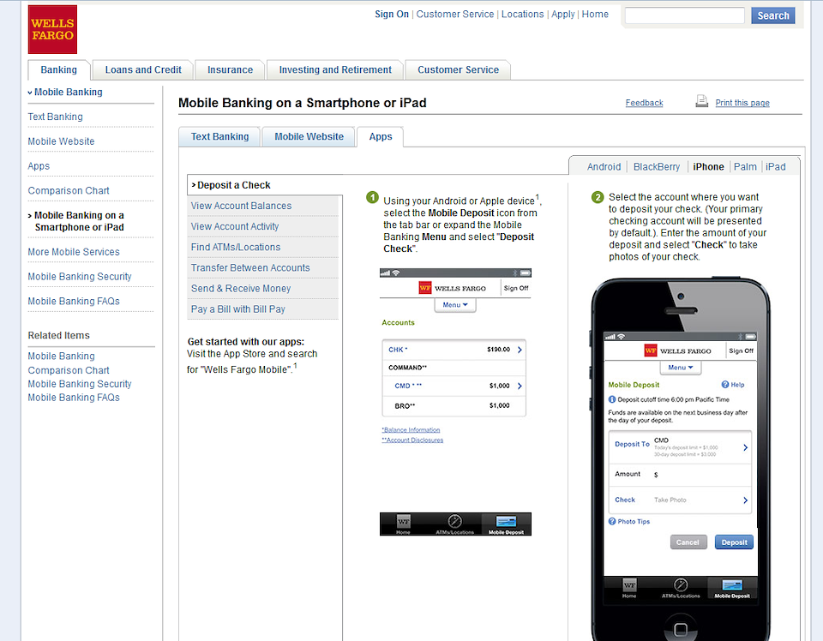Click the Sign On link
This screenshot has width=823, height=641.
click(x=392, y=15)
